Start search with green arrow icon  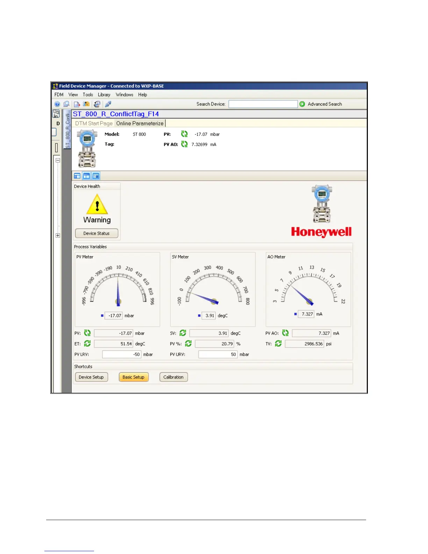pyautogui.click(x=302, y=104)
